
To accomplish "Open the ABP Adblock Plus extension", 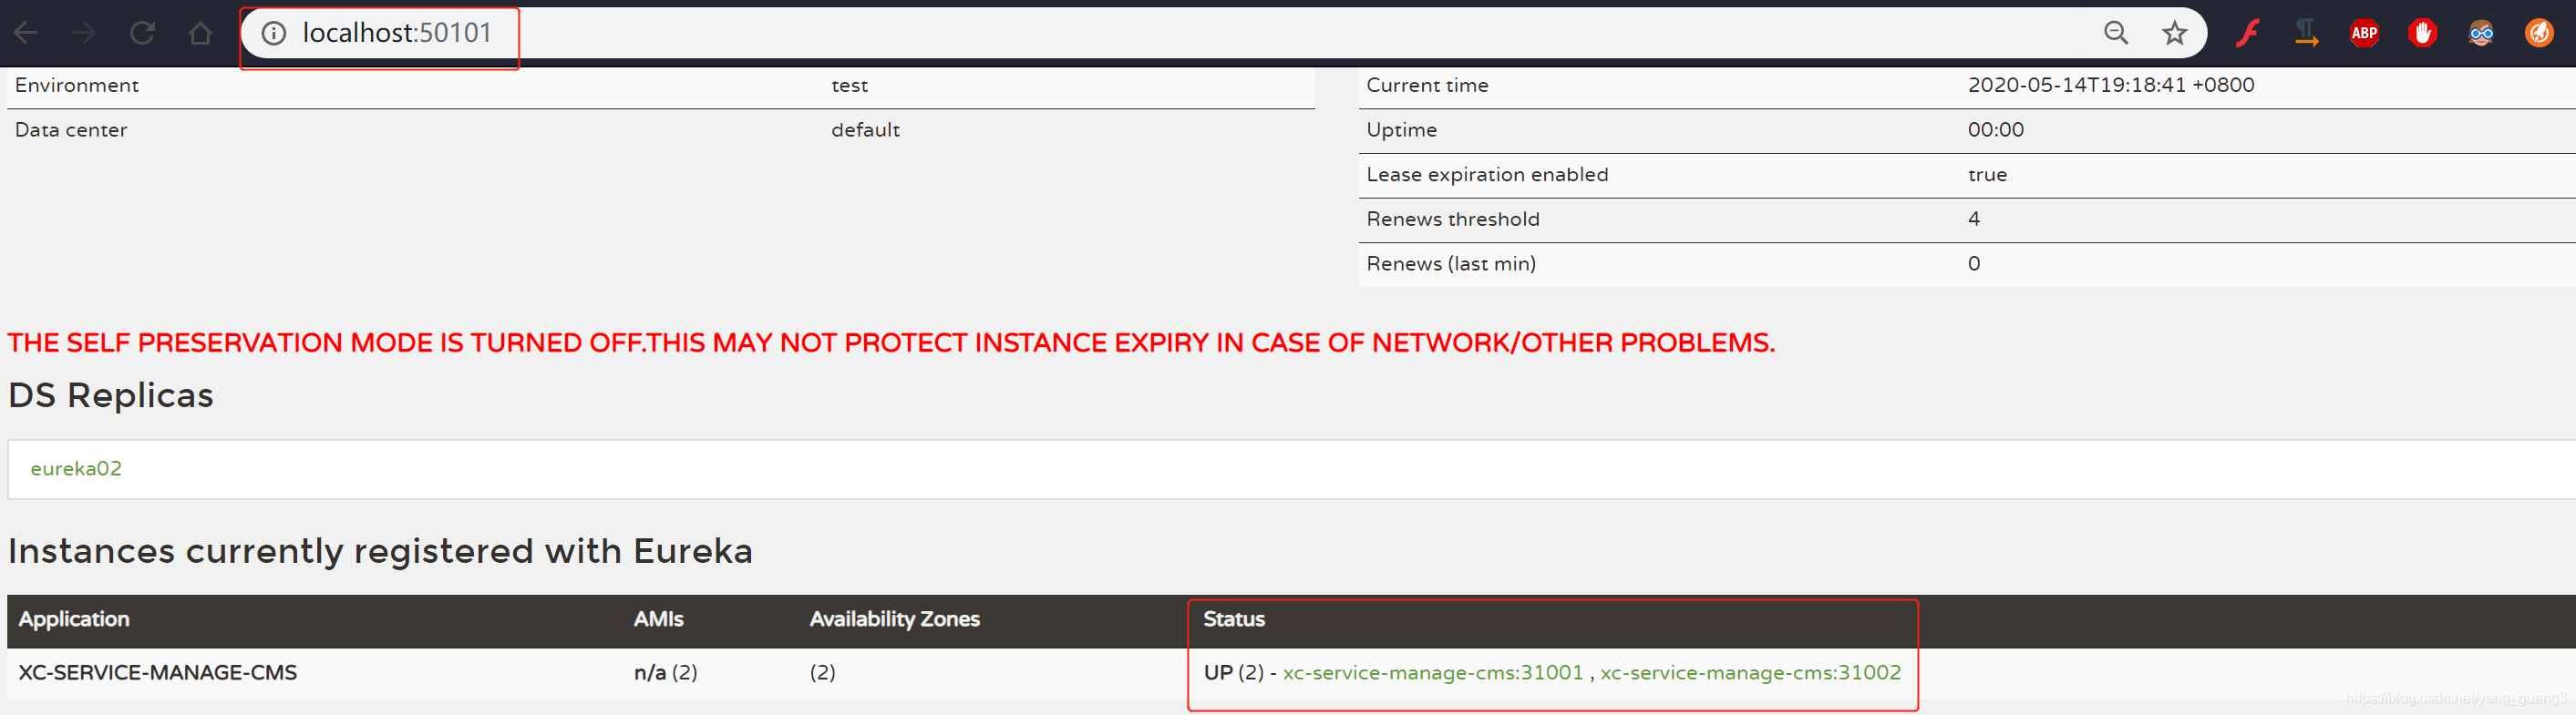I will 2364,33.
